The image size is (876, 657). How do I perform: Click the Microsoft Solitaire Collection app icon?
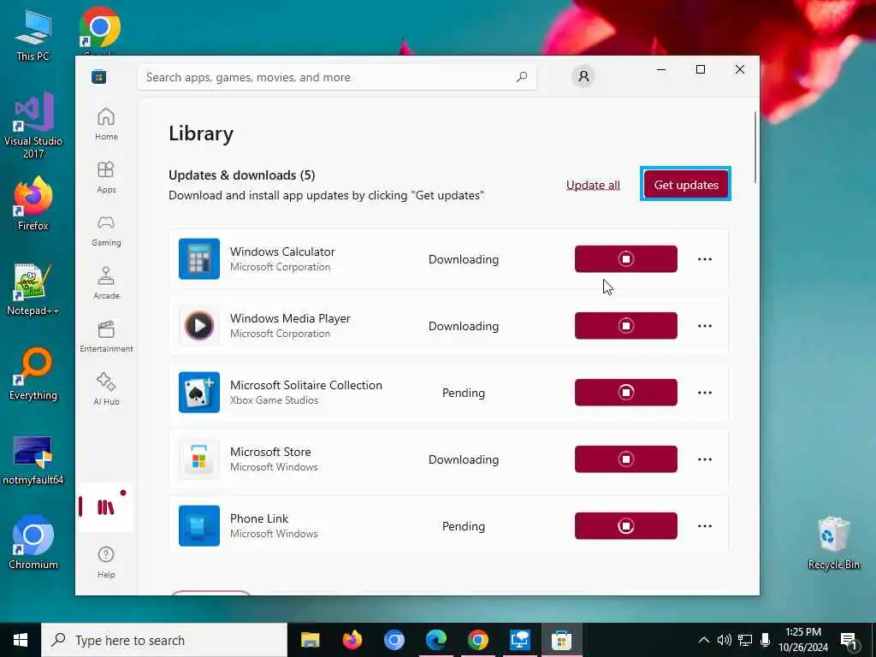[x=198, y=392]
